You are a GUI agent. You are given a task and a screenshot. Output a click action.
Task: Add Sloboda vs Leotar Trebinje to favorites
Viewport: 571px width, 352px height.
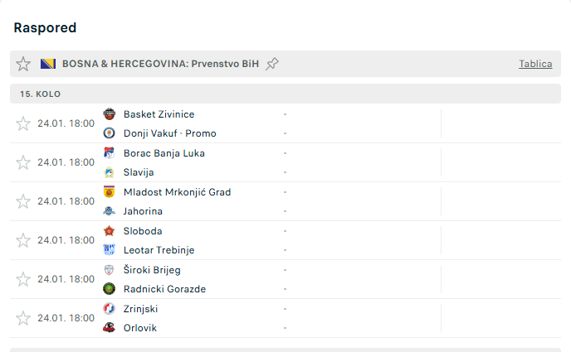[23, 240]
